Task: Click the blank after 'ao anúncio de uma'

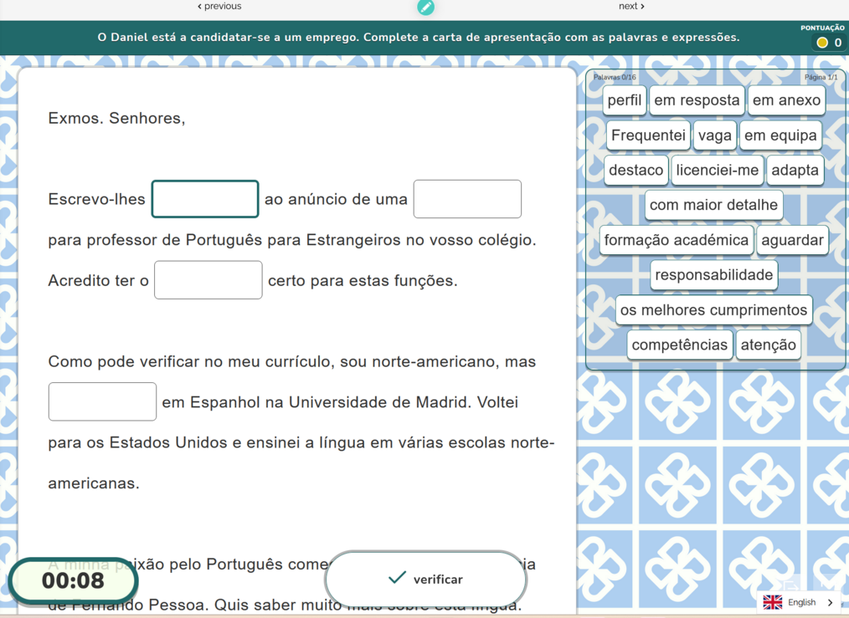Action: tap(467, 199)
